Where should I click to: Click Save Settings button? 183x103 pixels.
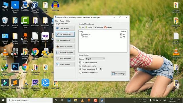tap(118, 74)
